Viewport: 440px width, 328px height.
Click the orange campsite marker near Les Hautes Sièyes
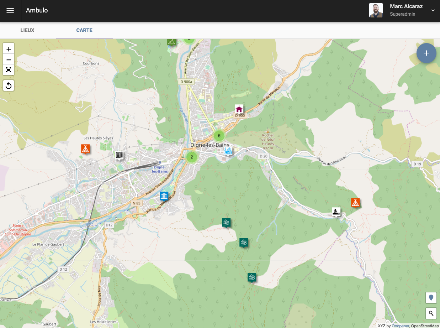(85, 149)
